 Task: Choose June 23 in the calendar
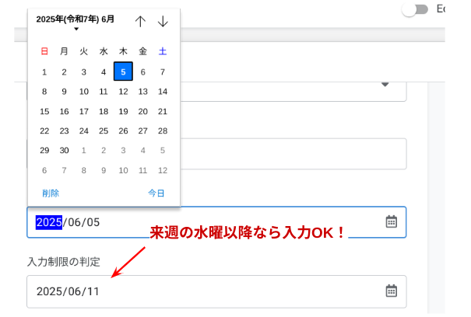pos(64,131)
